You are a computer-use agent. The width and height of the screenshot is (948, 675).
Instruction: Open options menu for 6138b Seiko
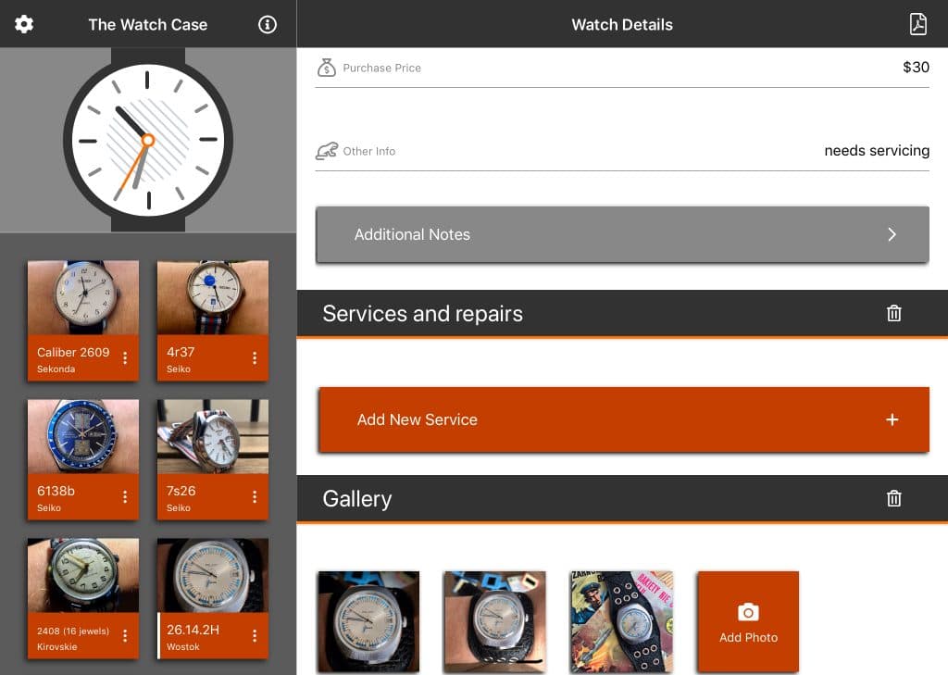pyautogui.click(x=125, y=497)
